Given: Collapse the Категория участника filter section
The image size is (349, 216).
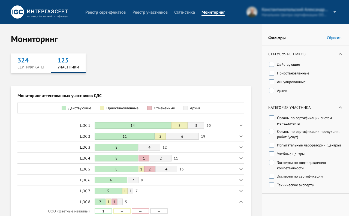Looking at the screenshot, I should click(340, 107).
